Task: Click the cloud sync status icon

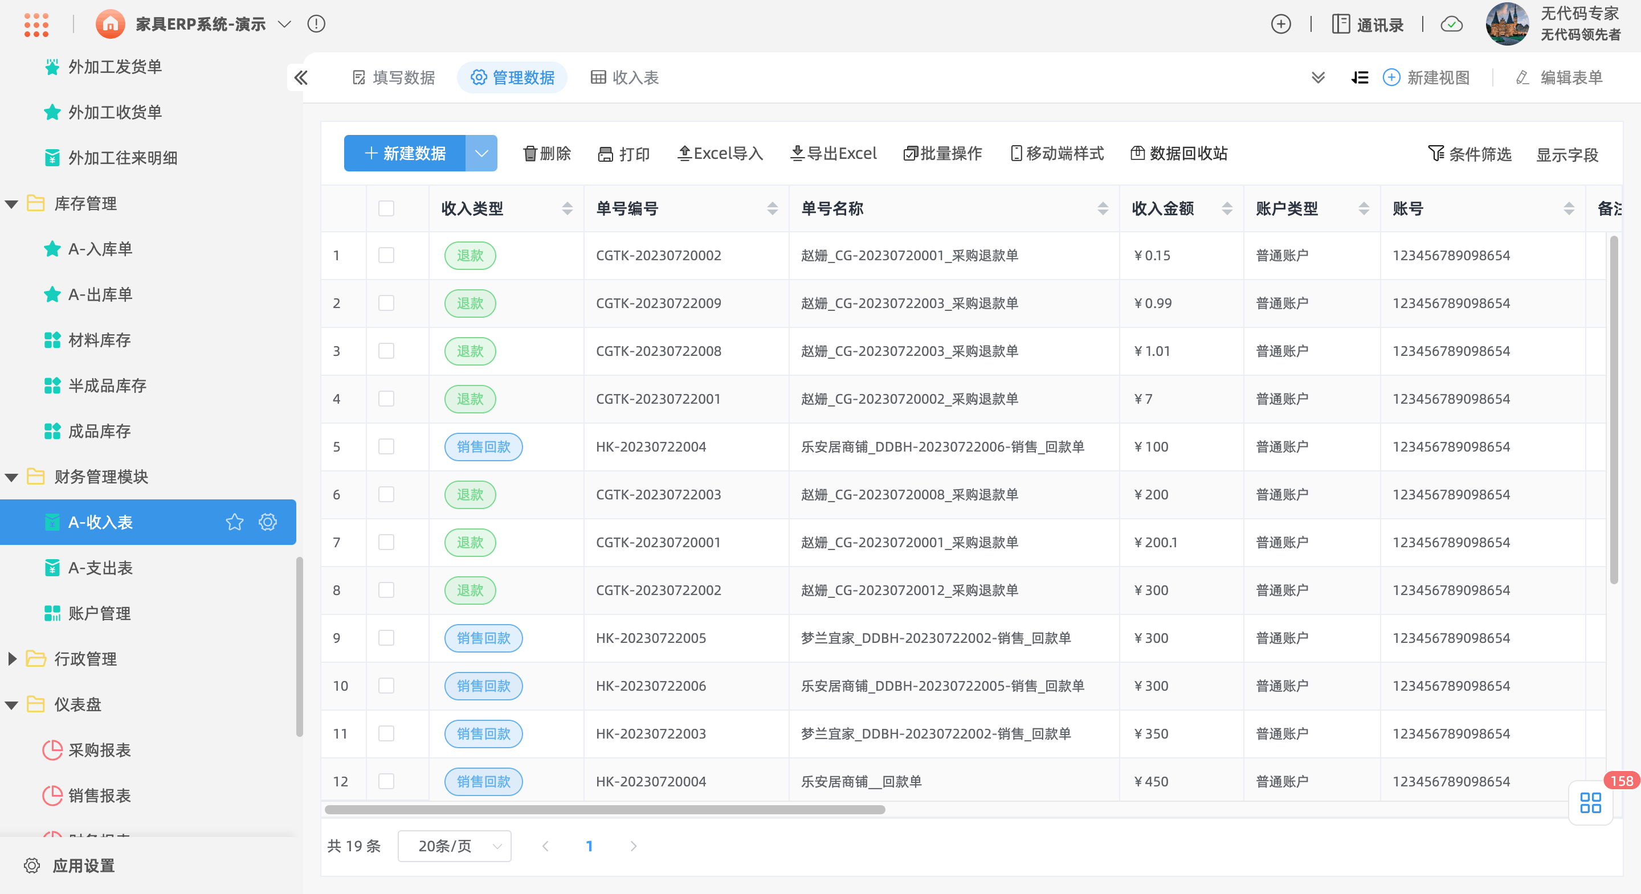Action: point(1451,24)
